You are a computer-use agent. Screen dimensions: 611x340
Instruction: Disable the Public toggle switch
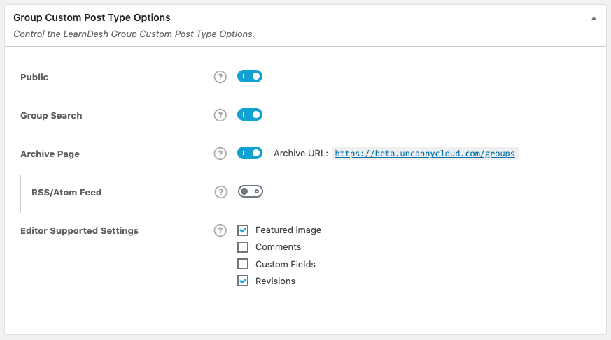pos(250,76)
